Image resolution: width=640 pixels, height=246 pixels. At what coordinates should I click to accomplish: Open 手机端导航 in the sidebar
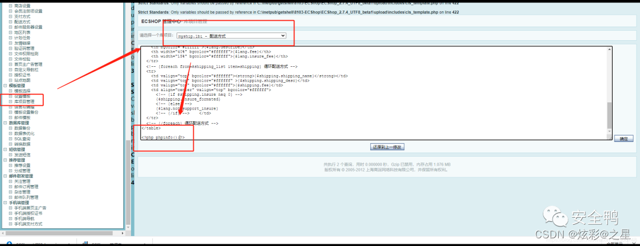[x=24, y=219]
